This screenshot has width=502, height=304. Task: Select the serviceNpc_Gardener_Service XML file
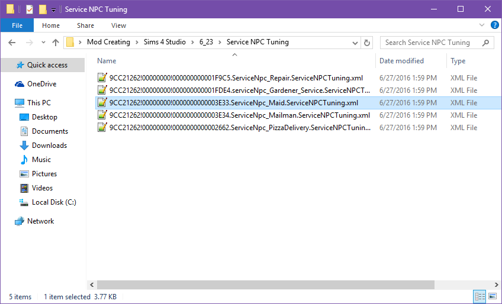pyautogui.click(x=240, y=90)
